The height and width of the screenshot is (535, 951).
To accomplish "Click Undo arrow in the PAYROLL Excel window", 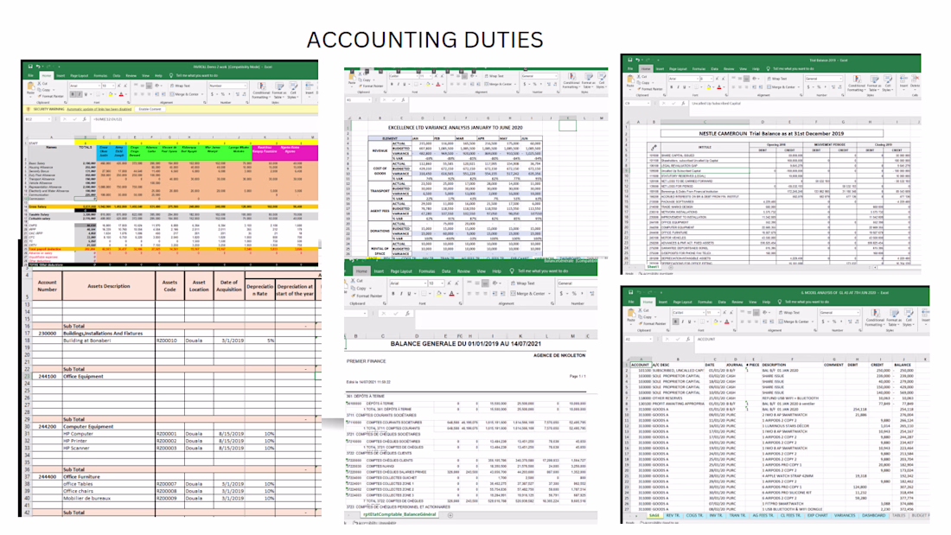I will pos(38,67).
